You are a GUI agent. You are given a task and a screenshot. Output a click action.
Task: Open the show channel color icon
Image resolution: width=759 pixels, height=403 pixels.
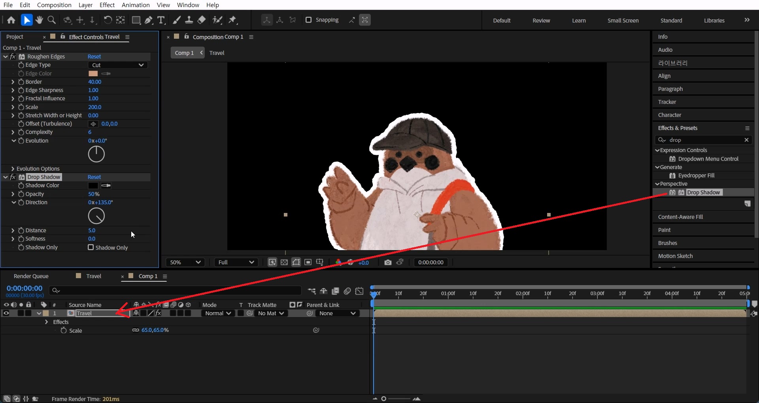pos(338,262)
